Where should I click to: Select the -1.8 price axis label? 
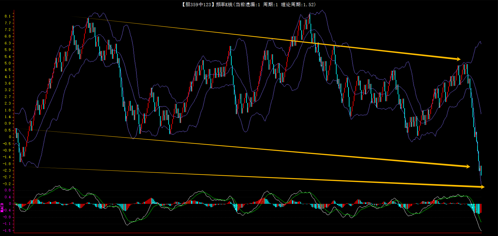point(7,164)
